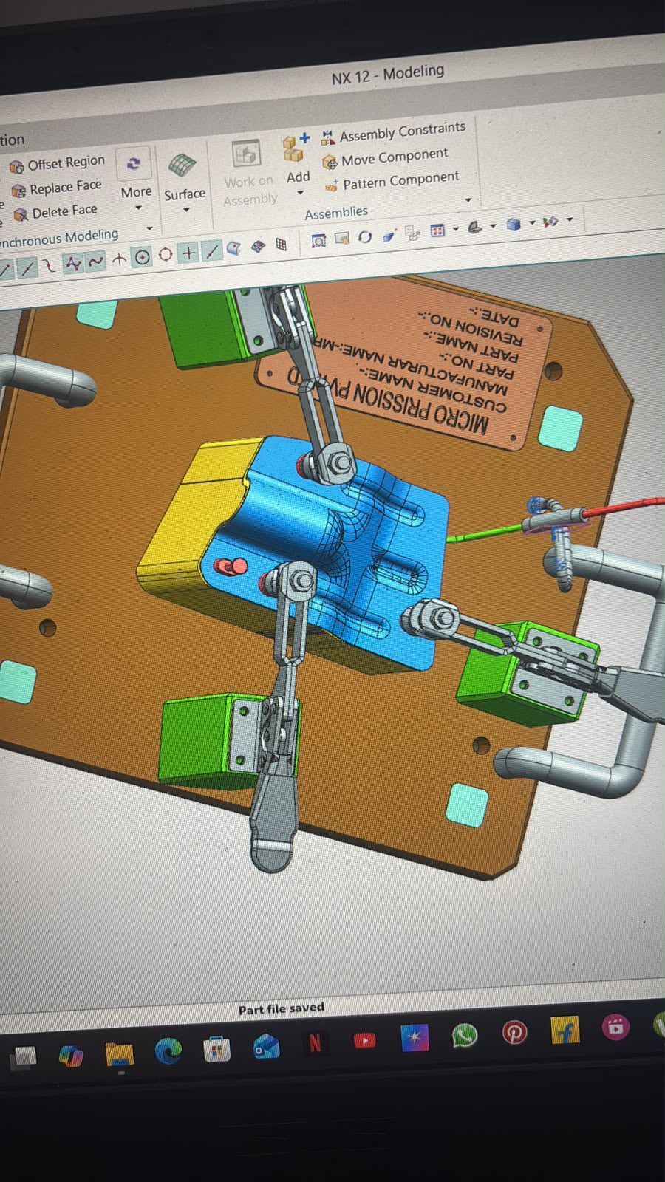Expand the Synchronous Modeling group arrow

click(149, 228)
